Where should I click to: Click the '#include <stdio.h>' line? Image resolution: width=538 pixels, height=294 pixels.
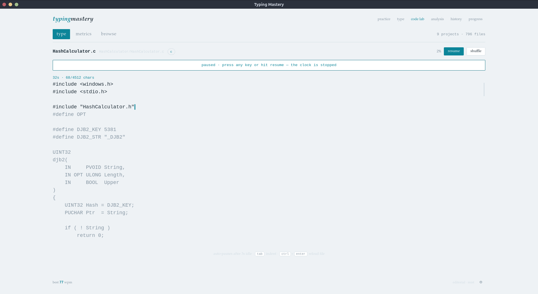[x=80, y=92]
